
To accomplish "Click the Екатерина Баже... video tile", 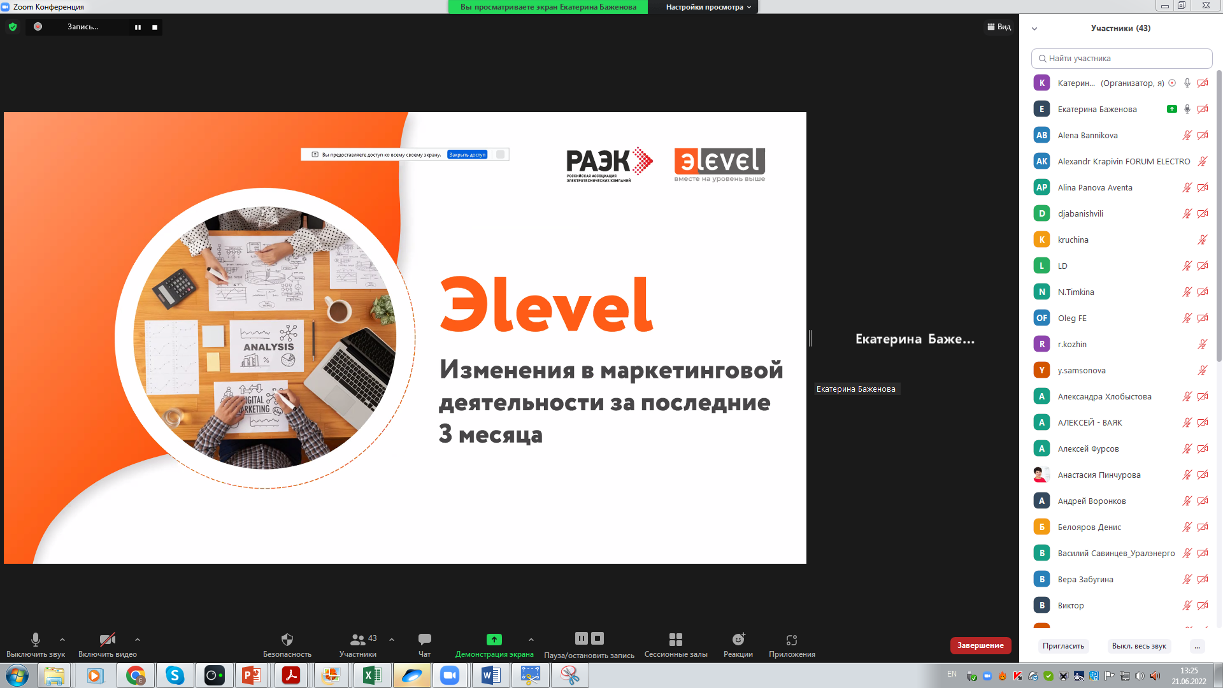I will [915, 339].
